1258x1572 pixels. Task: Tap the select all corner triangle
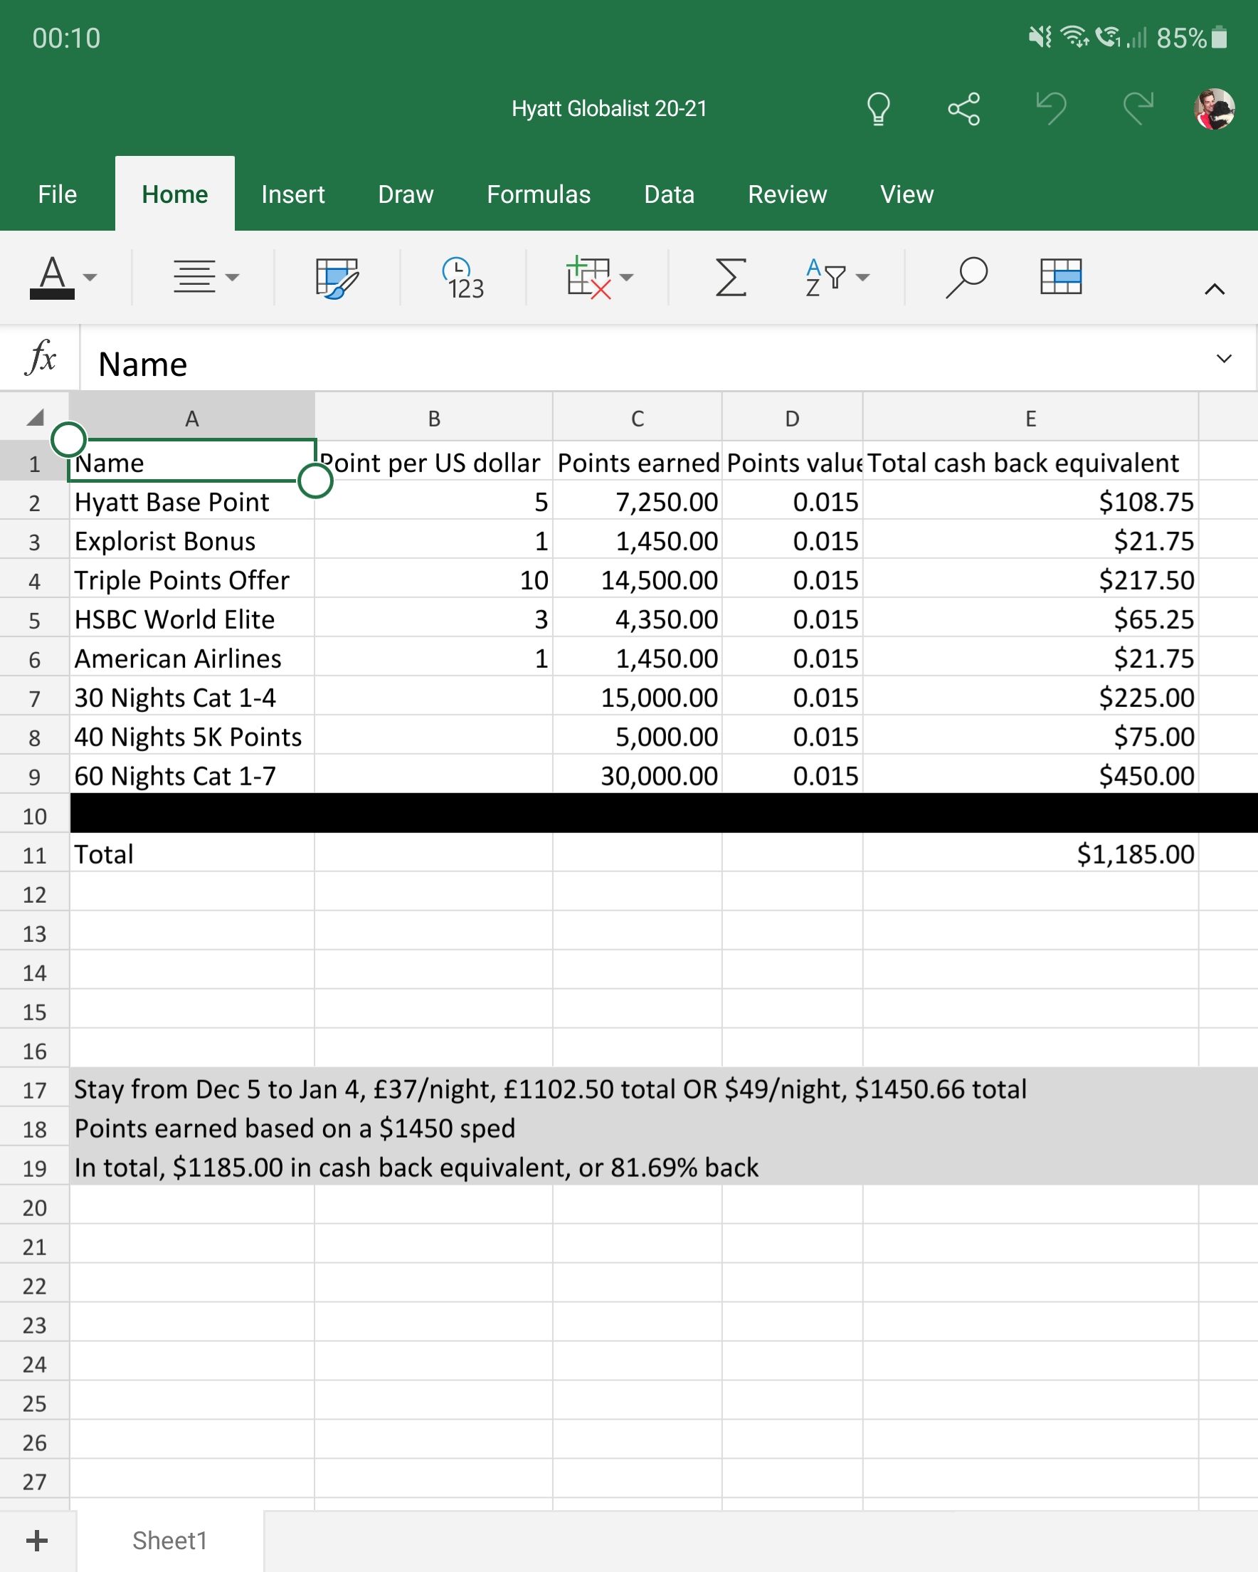click(x=34, y=417)
